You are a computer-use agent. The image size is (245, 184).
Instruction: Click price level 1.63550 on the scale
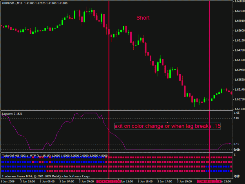click(x=240, y=80)
